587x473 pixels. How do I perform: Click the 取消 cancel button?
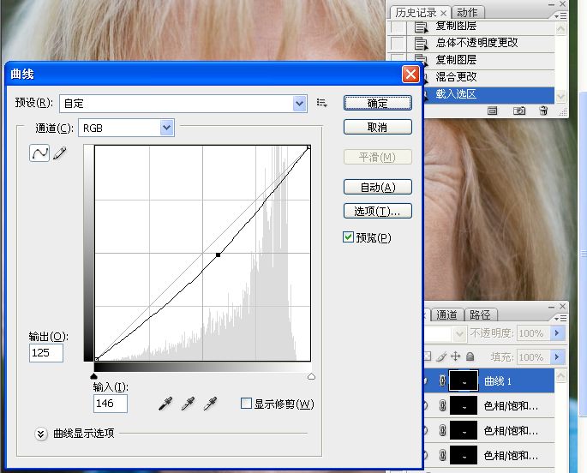378,127
